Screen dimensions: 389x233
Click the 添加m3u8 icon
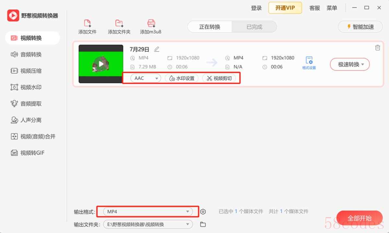click(151, 23)
